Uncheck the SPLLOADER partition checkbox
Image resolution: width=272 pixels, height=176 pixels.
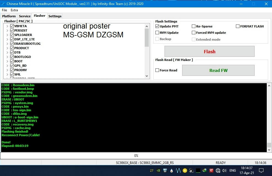pyautogui.click(x=12, y=35)
